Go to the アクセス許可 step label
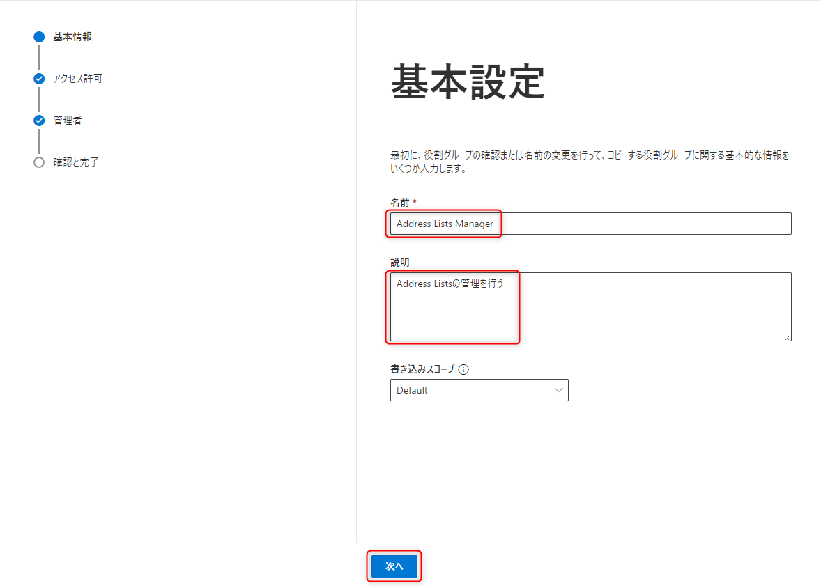 (x=77, y=79)
